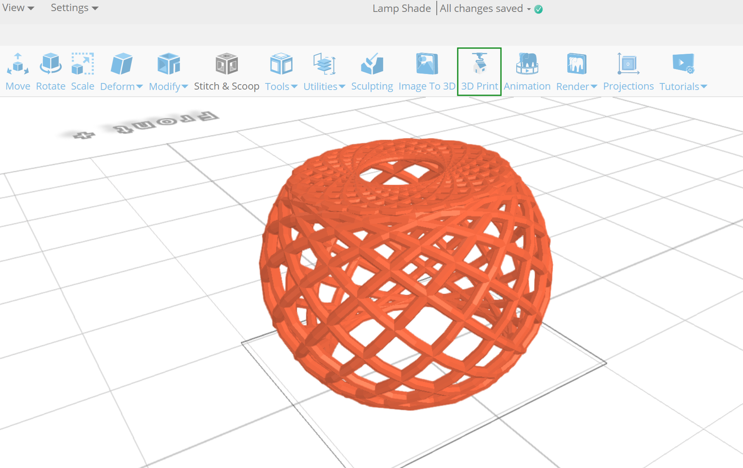Open the View menu
The height and width of the screenshot is (468, 743).
click(x=18, y=8)
